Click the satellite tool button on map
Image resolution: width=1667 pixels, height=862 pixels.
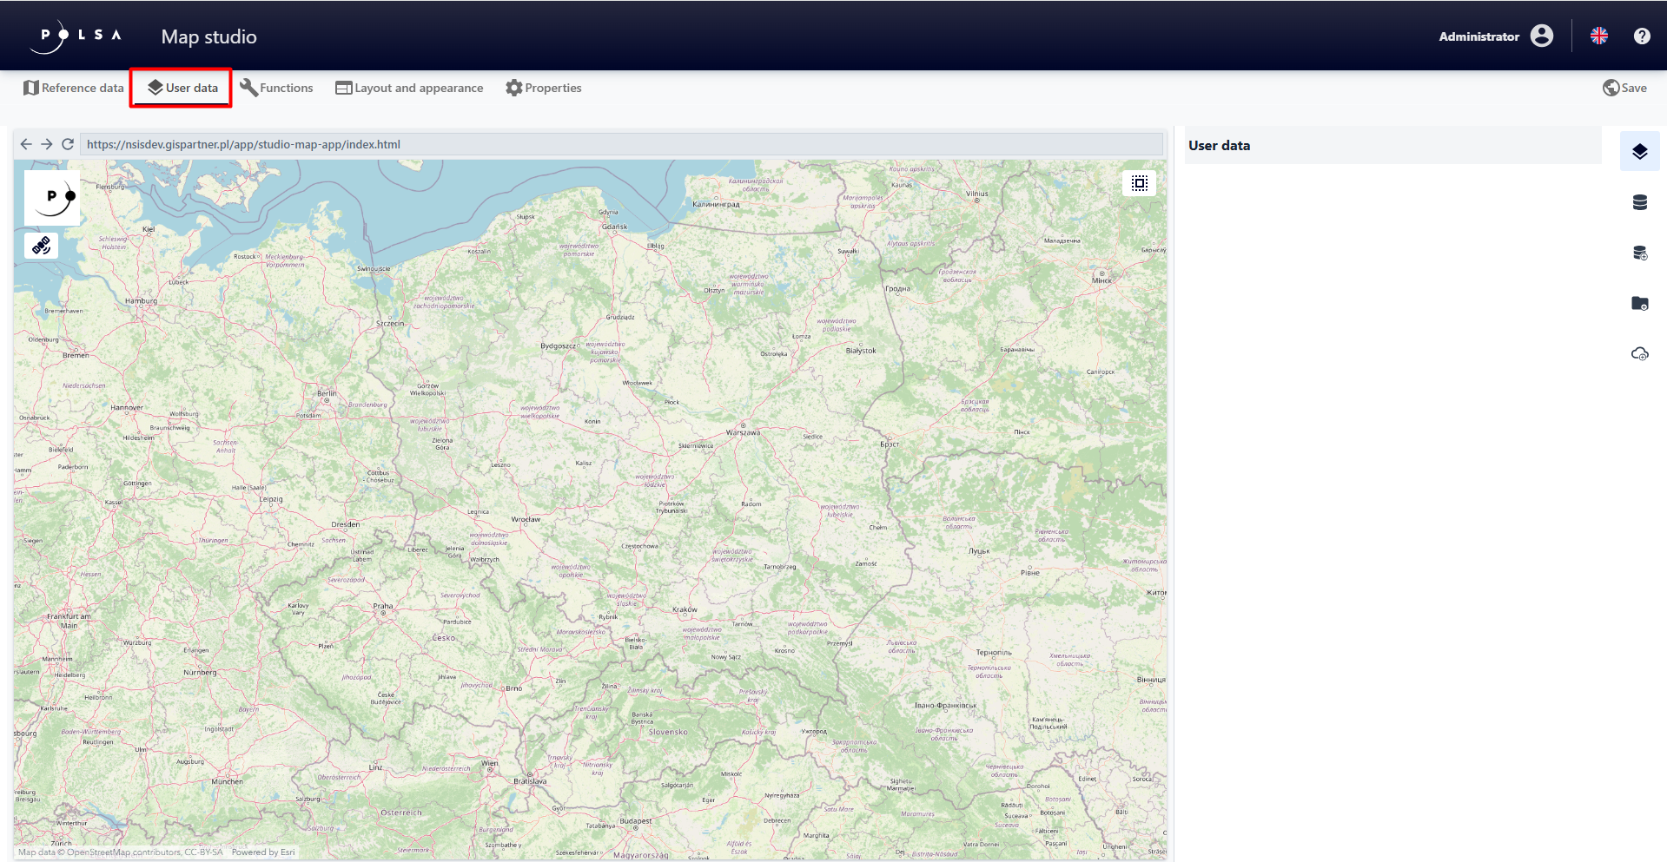(x=41, y=246)
